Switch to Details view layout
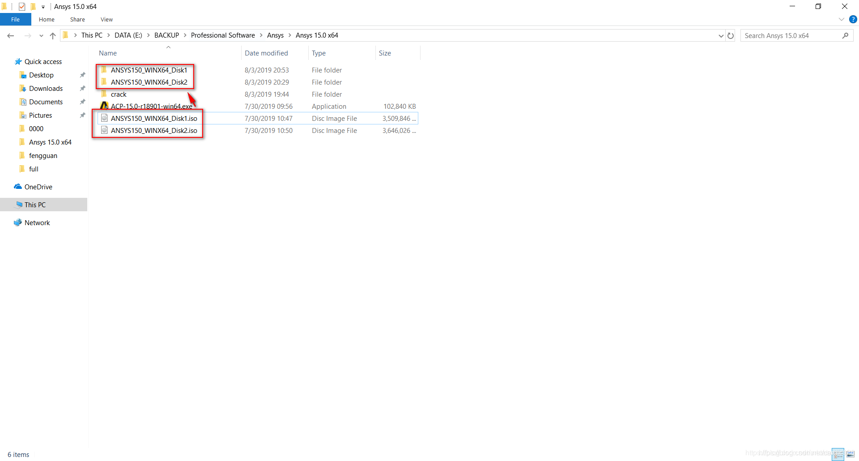The width and height of the screenshot is (859, 461). (x=838, y=454)
